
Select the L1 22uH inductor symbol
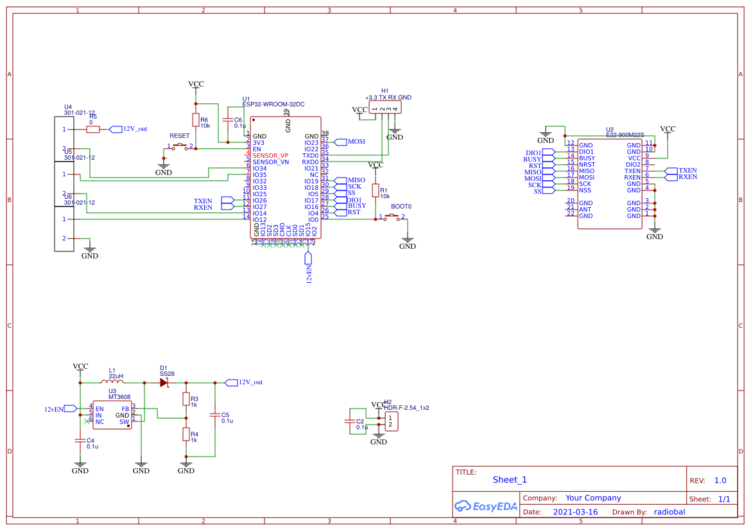(112, 382)
